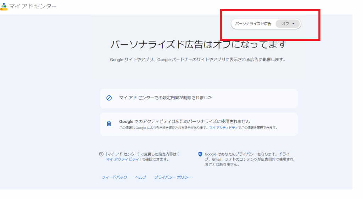
Task: Click the My Ad Center logo icon
Action: click(x=4, y=6)
